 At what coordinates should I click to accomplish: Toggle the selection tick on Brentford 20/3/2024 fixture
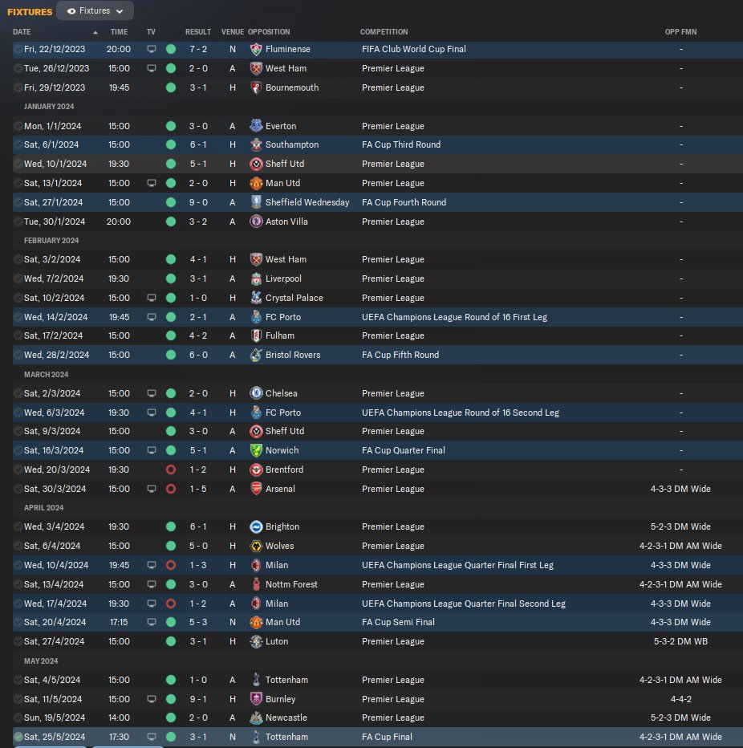pyautogui.click(x=18, y=470)
